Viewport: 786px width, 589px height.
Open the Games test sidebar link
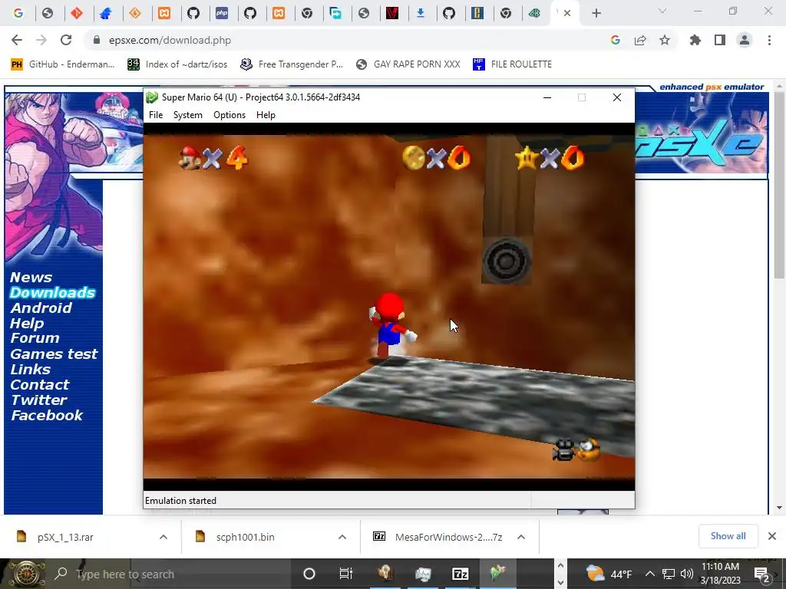coord(54,354)
